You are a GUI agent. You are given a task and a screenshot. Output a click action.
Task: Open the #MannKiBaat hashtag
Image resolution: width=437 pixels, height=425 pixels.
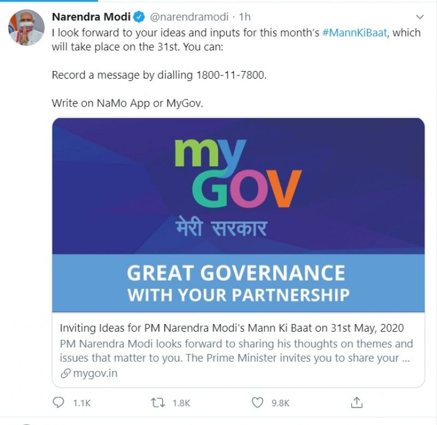pos(356,32)
